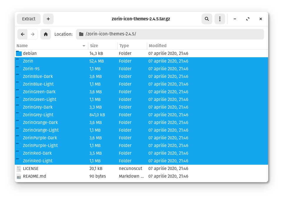Image resolution: width=284 pixels, height=201 pixels.
Task: Go back with the left arrow
Action: coord(22,34)
